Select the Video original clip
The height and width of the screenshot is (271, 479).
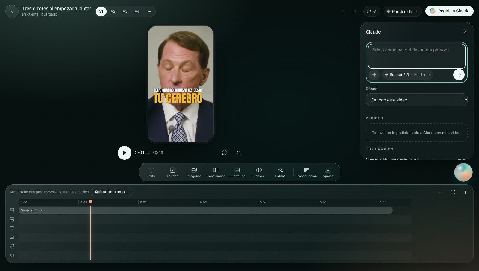[x=206, y=210]
